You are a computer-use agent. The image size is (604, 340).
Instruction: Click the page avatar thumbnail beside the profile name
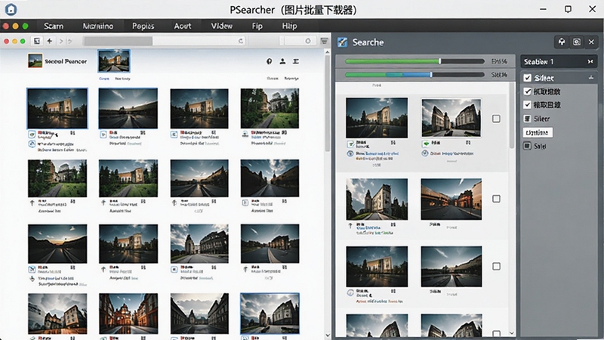coord(35,61)
